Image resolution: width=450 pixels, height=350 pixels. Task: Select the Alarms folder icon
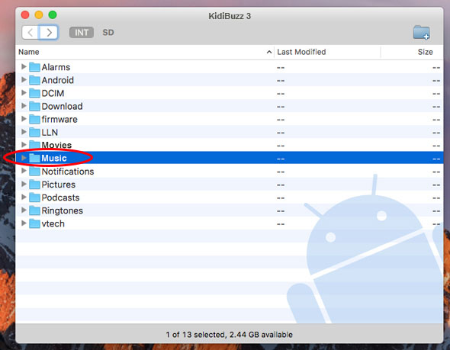[34, 67]
